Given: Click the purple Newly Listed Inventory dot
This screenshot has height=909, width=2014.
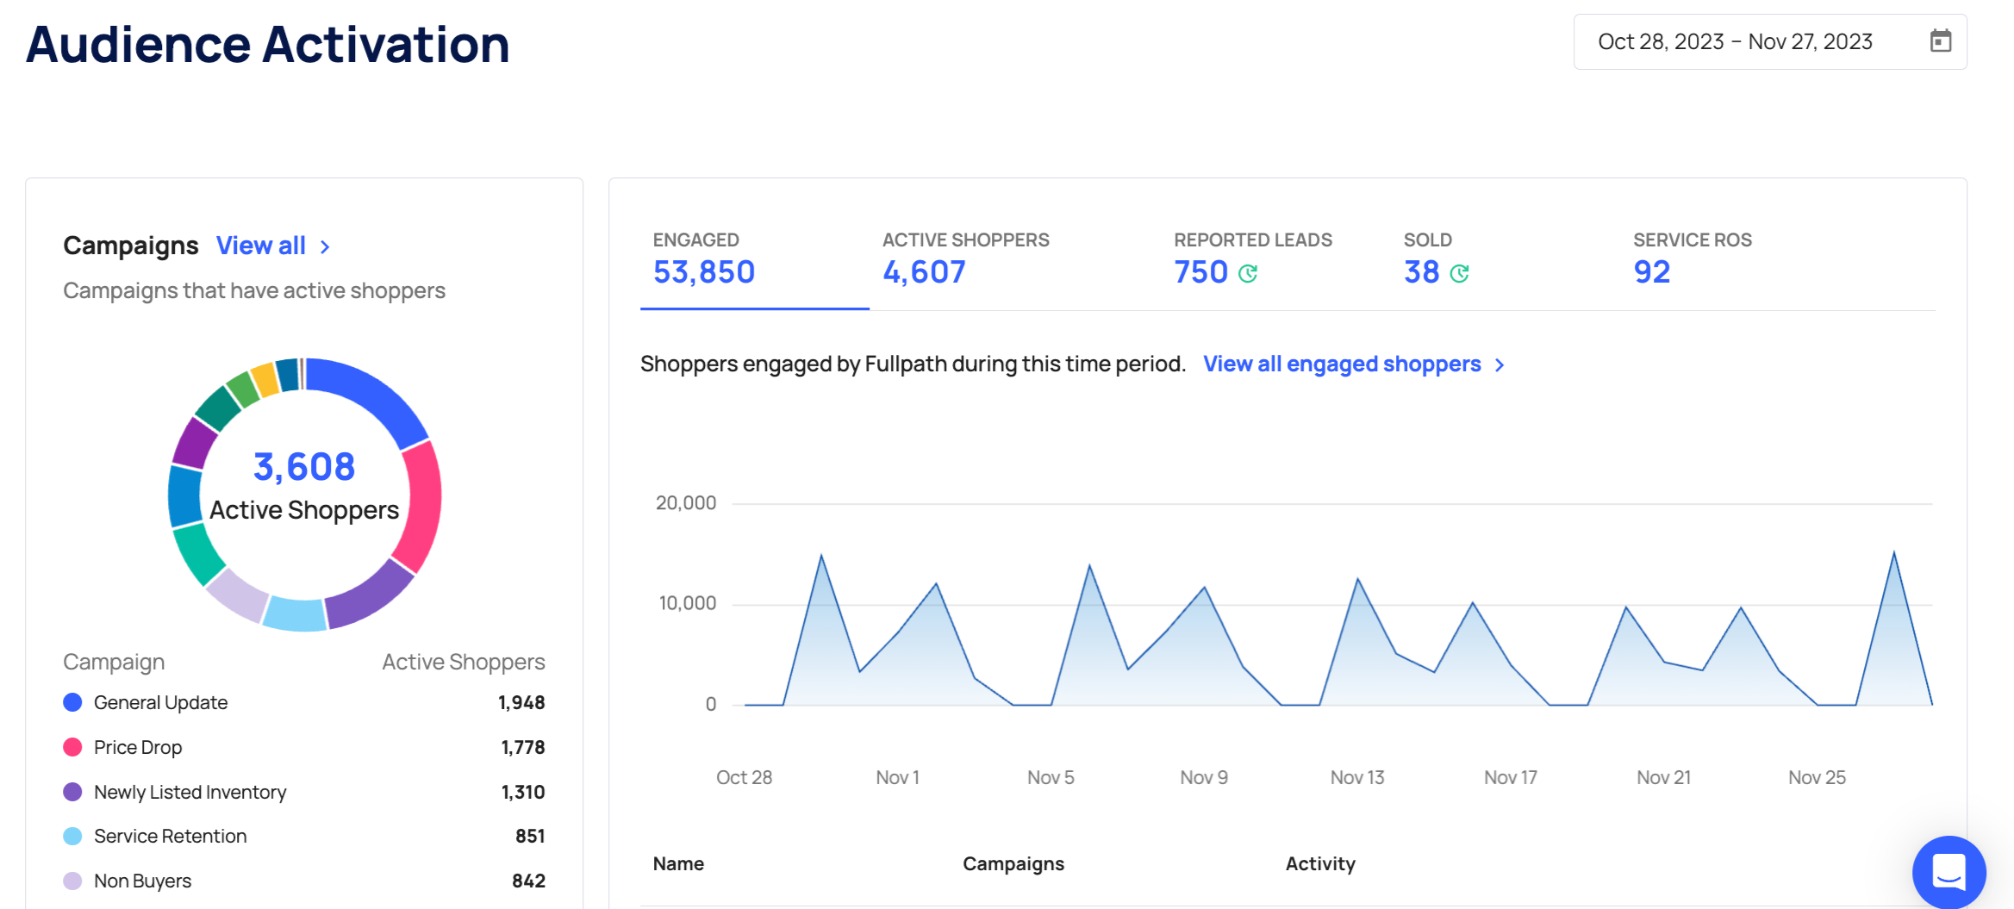Looking at the screenshot, I should click(73, 792).
